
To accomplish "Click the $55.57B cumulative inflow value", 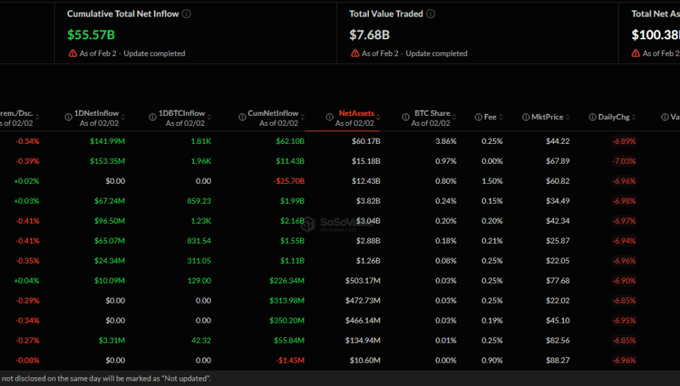I will tap(90, 35).
